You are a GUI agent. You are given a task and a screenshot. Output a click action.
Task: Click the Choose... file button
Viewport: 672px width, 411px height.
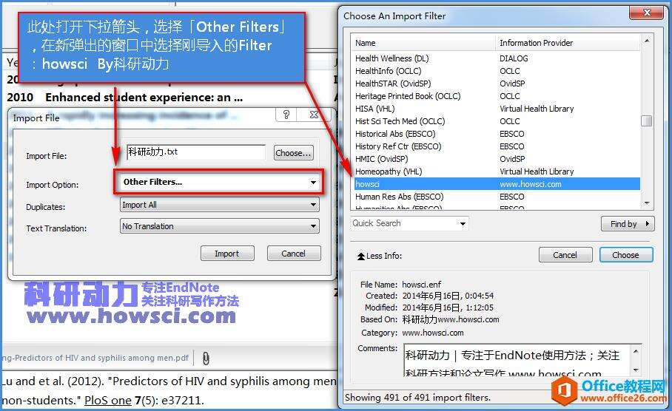click(x=294, y=153)
